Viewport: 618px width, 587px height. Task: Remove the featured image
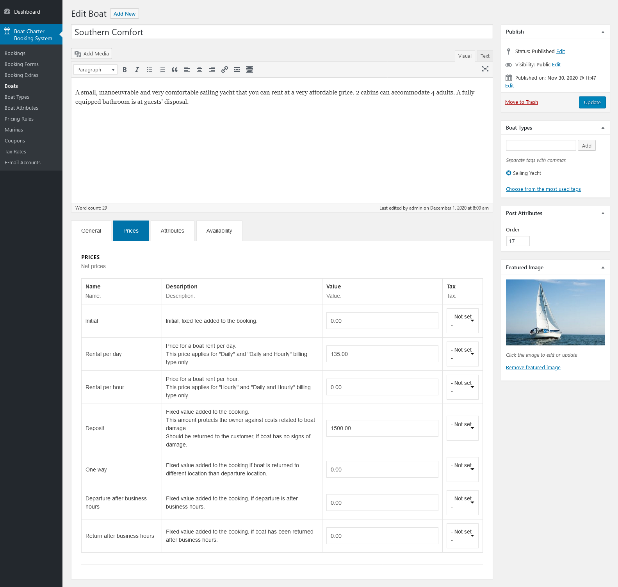pyautogui.click(x=533, y=367)
